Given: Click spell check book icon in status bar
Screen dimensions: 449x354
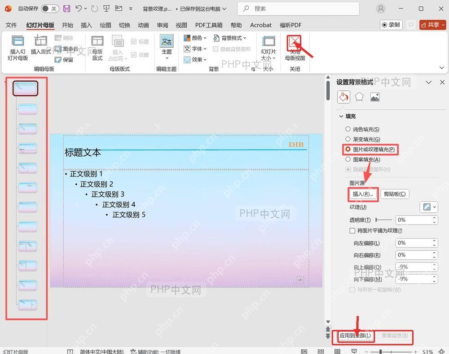Looking at the screenshot, I should click(70, 351).
